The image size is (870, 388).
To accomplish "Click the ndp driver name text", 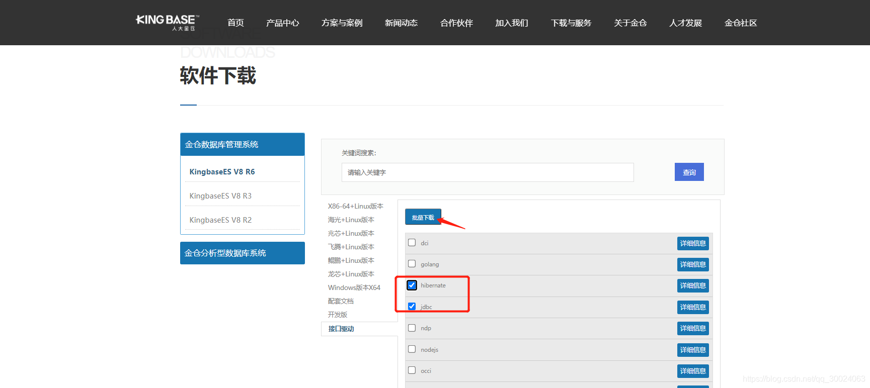I will tap(426, 328).
